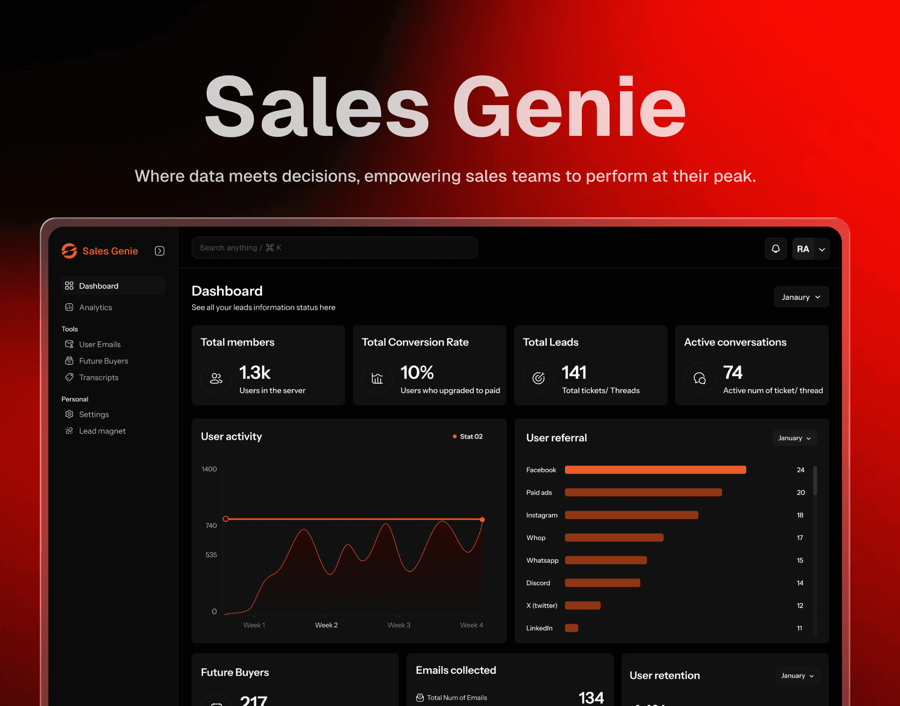Click the RA profile avatar button
Screen dimensions: 900x706
point(803,249)
